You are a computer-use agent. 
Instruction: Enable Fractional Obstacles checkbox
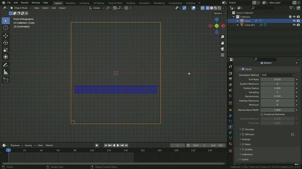[x=262, y=115]
